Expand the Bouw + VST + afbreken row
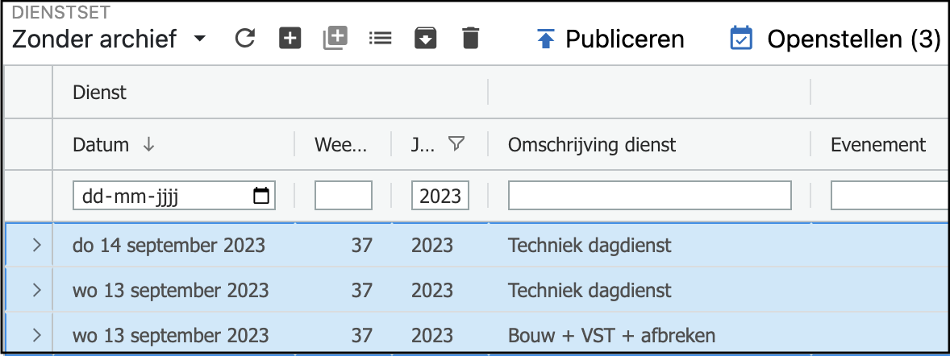This screenshot has height=356, width=950. pos(36,335)
